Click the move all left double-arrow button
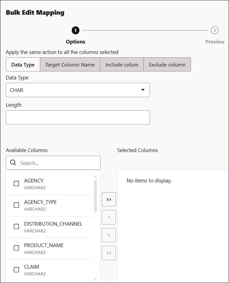Viewport: 229px width, 283px height. click(109, 253)
